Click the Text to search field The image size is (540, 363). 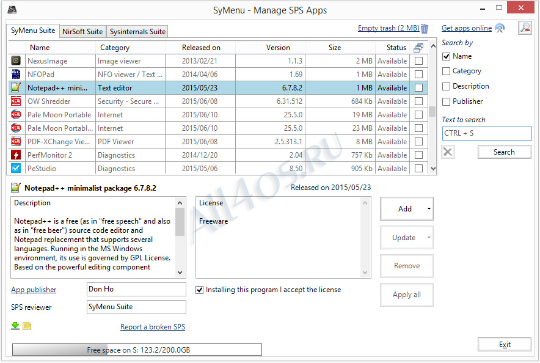[487, 133]
